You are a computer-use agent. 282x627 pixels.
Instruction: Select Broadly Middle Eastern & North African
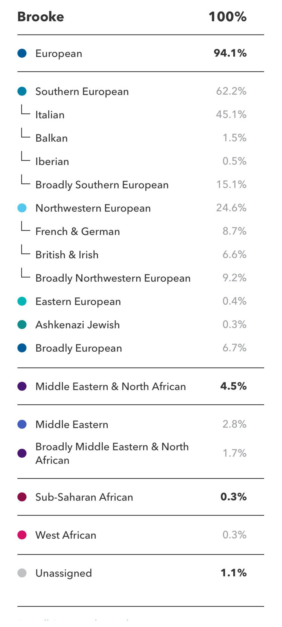click(140, 453)
